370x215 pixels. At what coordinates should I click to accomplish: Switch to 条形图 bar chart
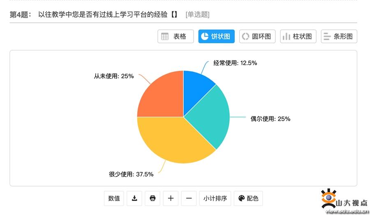(339, 36)
